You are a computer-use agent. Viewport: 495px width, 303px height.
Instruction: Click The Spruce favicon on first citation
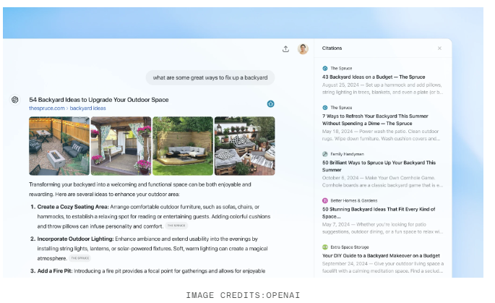(325, 68)
